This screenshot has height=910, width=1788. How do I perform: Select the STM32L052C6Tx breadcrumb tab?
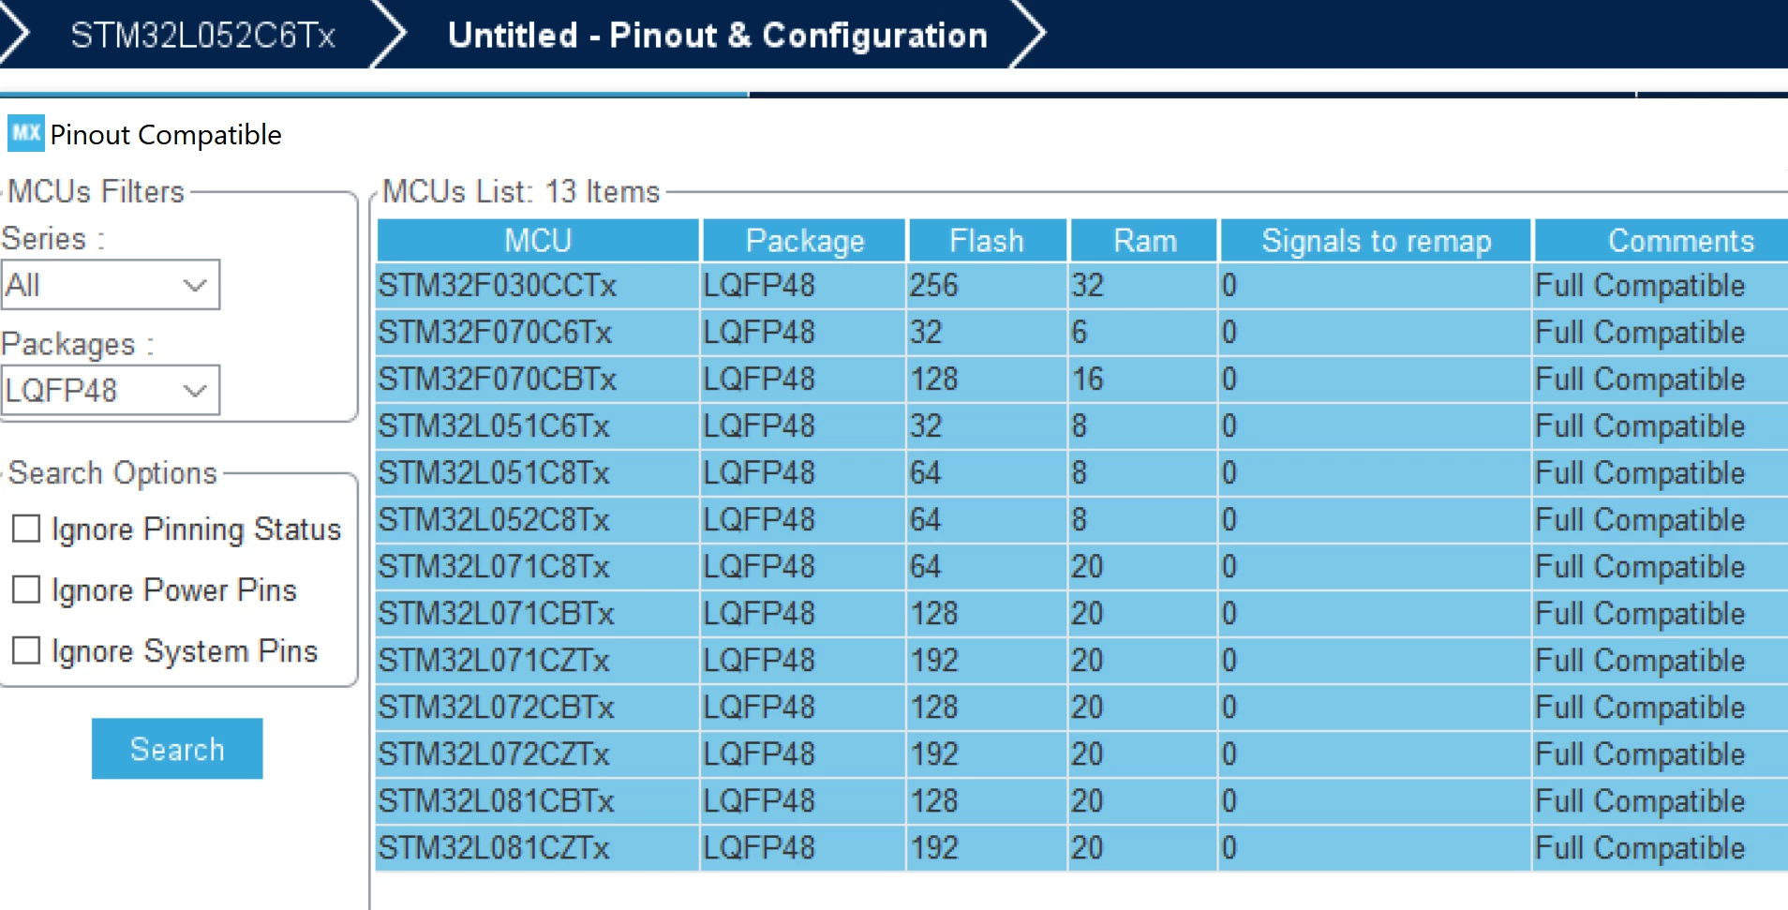click(202, 35)
